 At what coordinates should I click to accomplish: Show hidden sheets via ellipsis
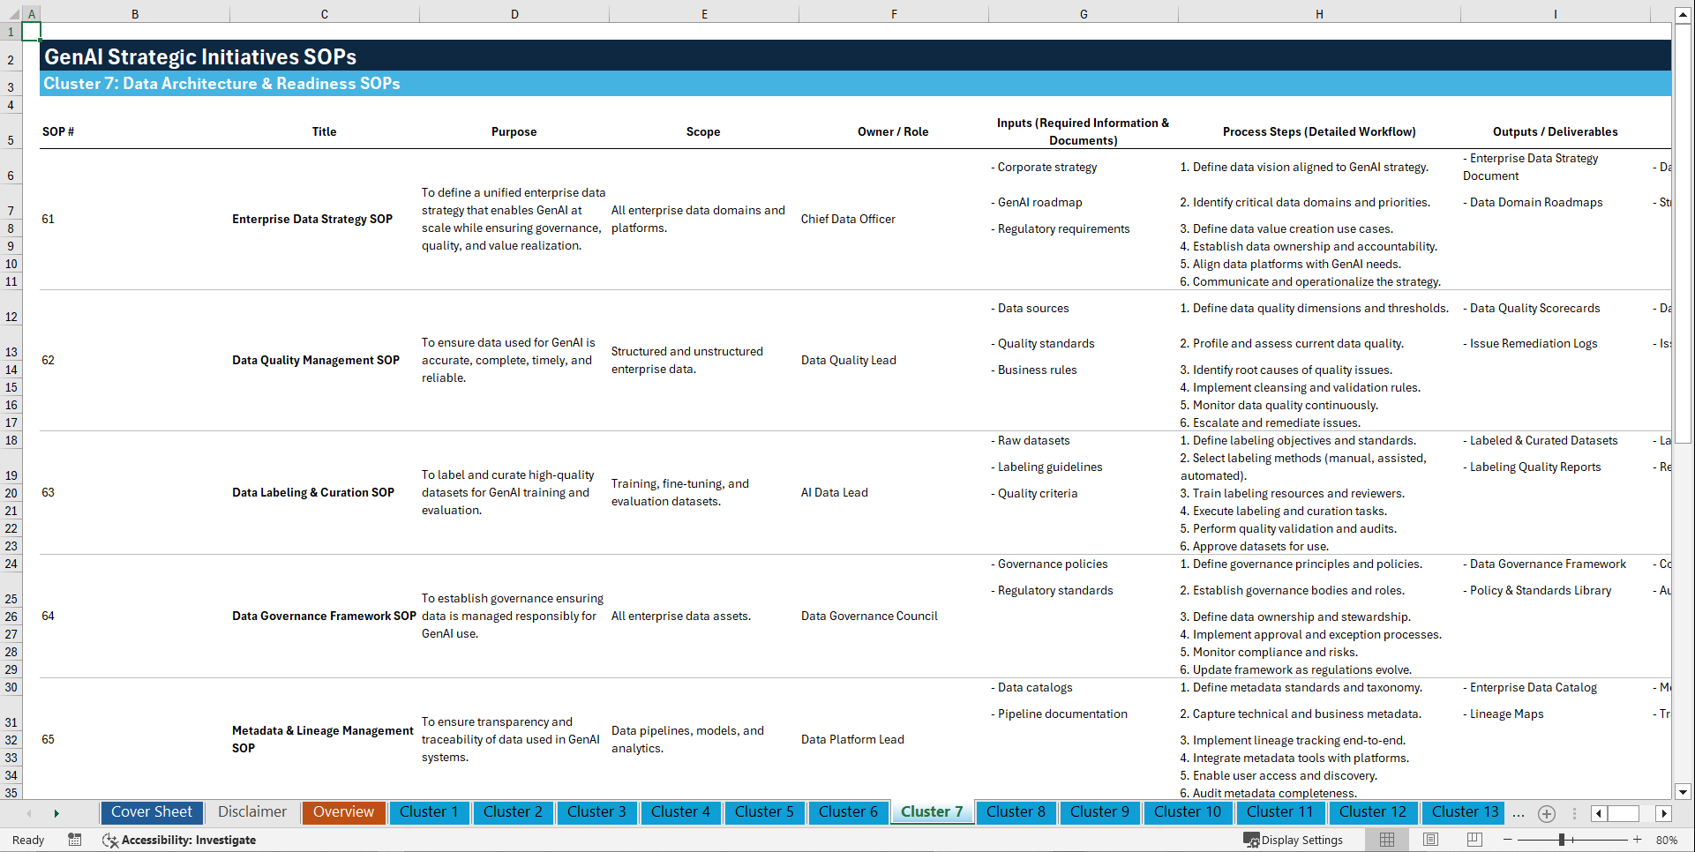[1519, 813]
